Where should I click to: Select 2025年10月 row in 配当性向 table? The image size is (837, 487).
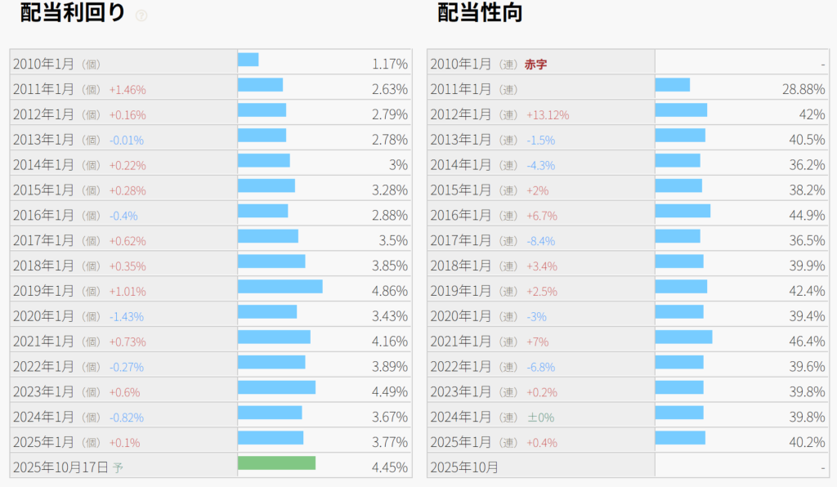tap(463, 468)
